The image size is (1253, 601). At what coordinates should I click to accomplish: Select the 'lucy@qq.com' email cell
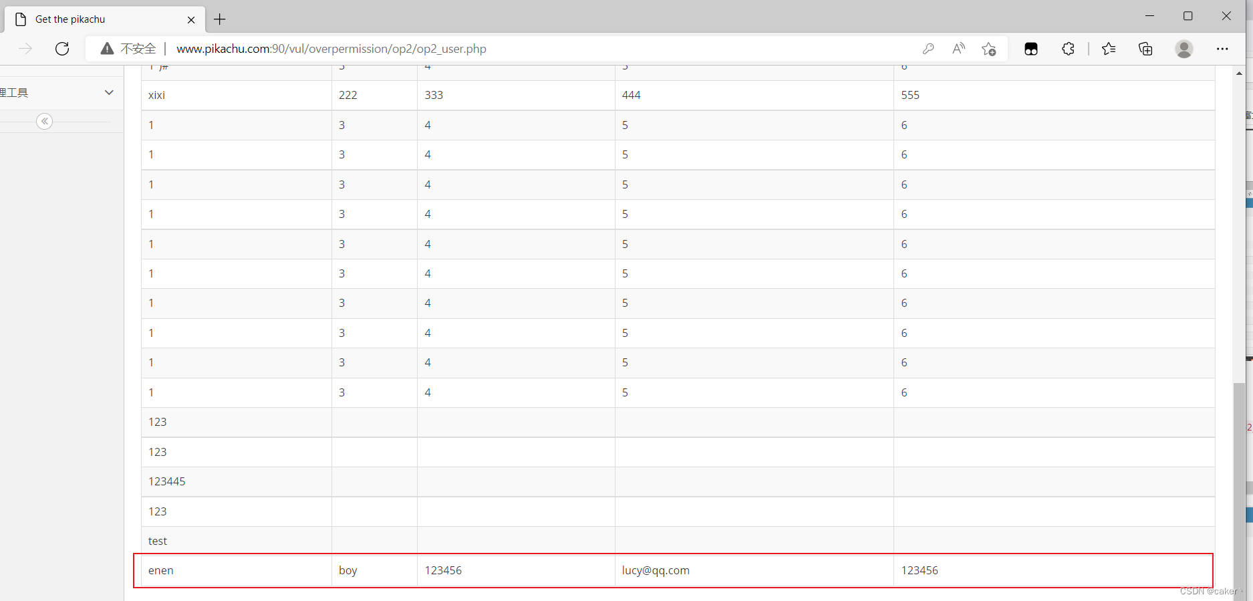754,570
